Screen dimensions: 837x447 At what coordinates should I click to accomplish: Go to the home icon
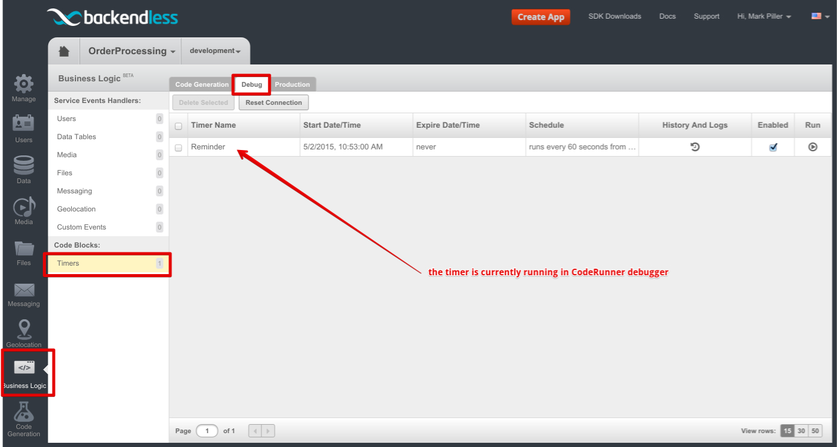tap(64, 51)
